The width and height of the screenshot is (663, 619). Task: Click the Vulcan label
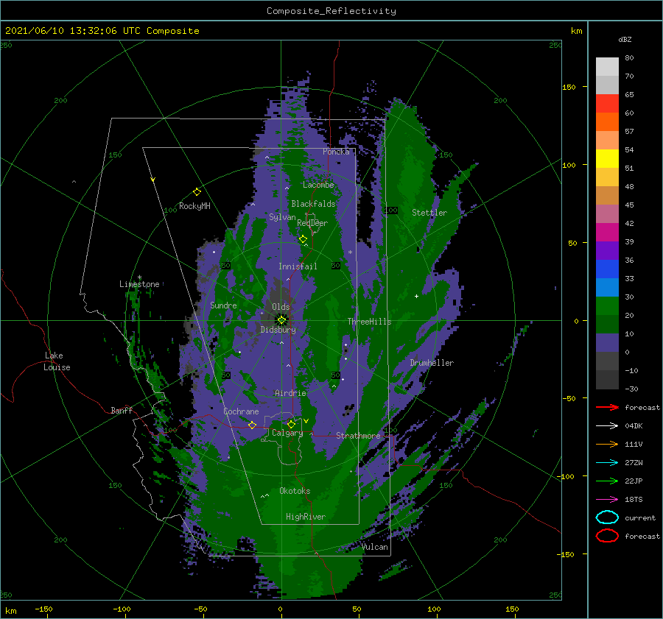point(375,547)
